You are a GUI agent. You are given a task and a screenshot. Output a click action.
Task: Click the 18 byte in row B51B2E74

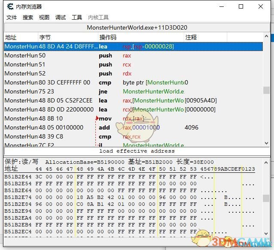click(x=80, y=197)
